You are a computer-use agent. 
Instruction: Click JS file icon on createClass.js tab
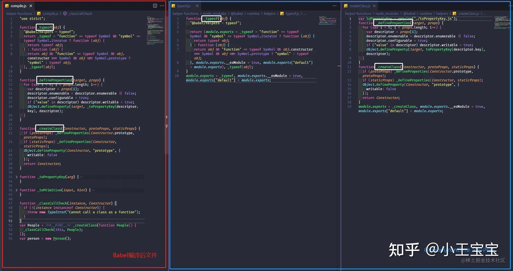coord(346,6)
